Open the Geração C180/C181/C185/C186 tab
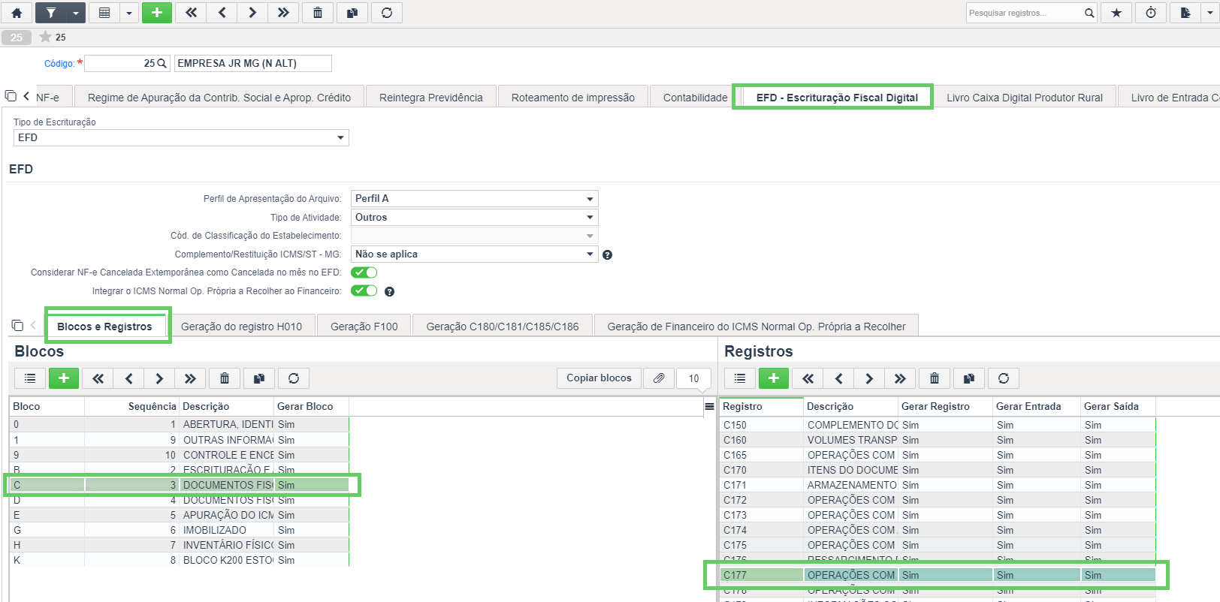 pyautogui.click(x=503, y=327)
